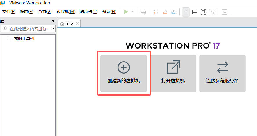Toggle the library sidebar view
Viewport: 257px width, 136px height.
pos(186,12)
